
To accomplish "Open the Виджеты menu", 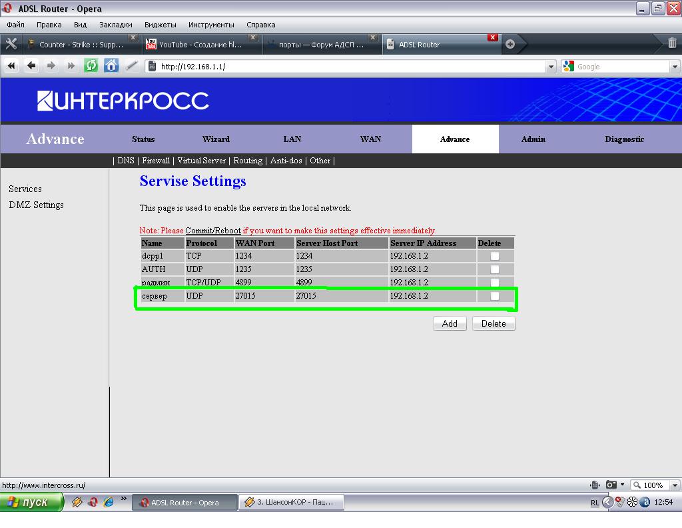I will (x=160, y=25).
